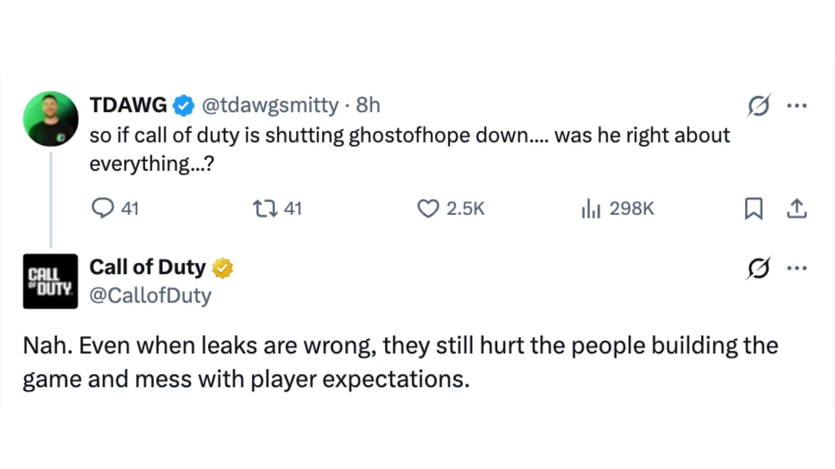This screenshot has height=469, width=835.
Task: Click the Call of Duty display name
Action: [x=147, y=267]
